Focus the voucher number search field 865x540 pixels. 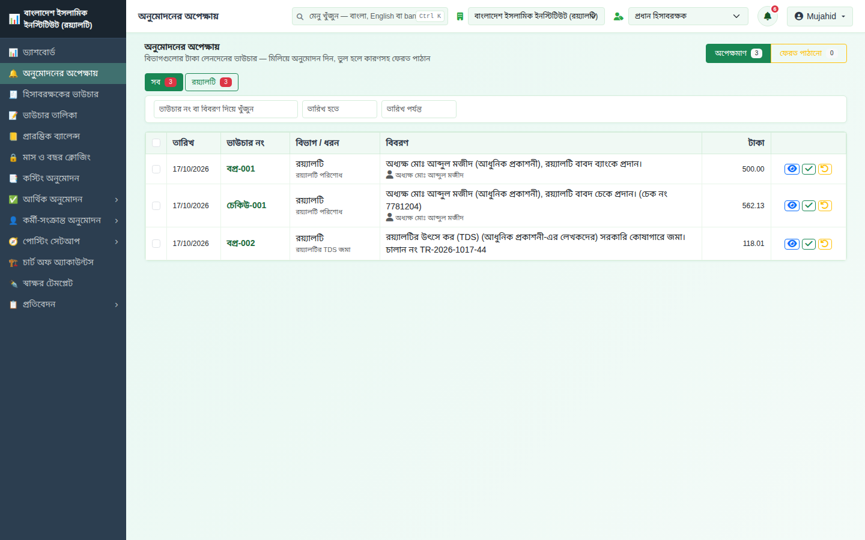[226, 109]
